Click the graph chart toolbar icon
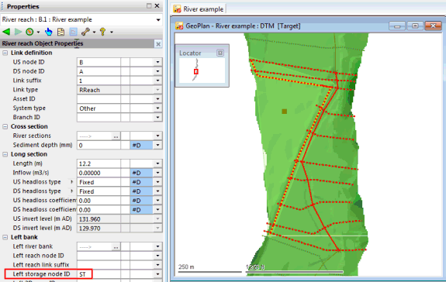The image size is (446, 282). [x=73, y=32]
